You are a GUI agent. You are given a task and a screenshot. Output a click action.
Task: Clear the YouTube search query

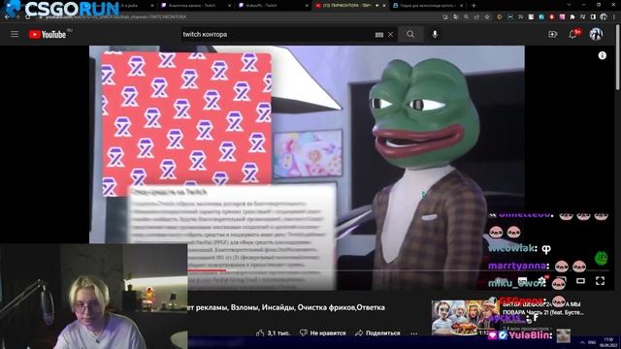(390, 35)
